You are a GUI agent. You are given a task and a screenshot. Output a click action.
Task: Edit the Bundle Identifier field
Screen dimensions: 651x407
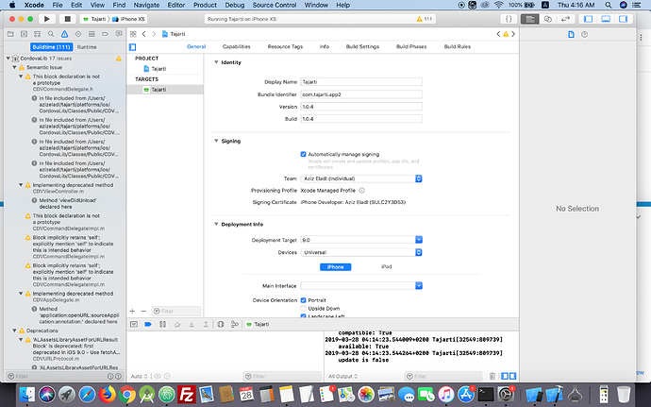pyautogui.click(x=361, y=94)
